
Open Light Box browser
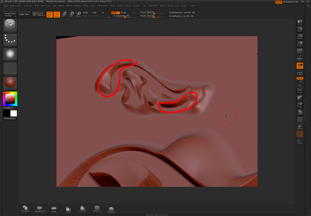tap(24, 15)
